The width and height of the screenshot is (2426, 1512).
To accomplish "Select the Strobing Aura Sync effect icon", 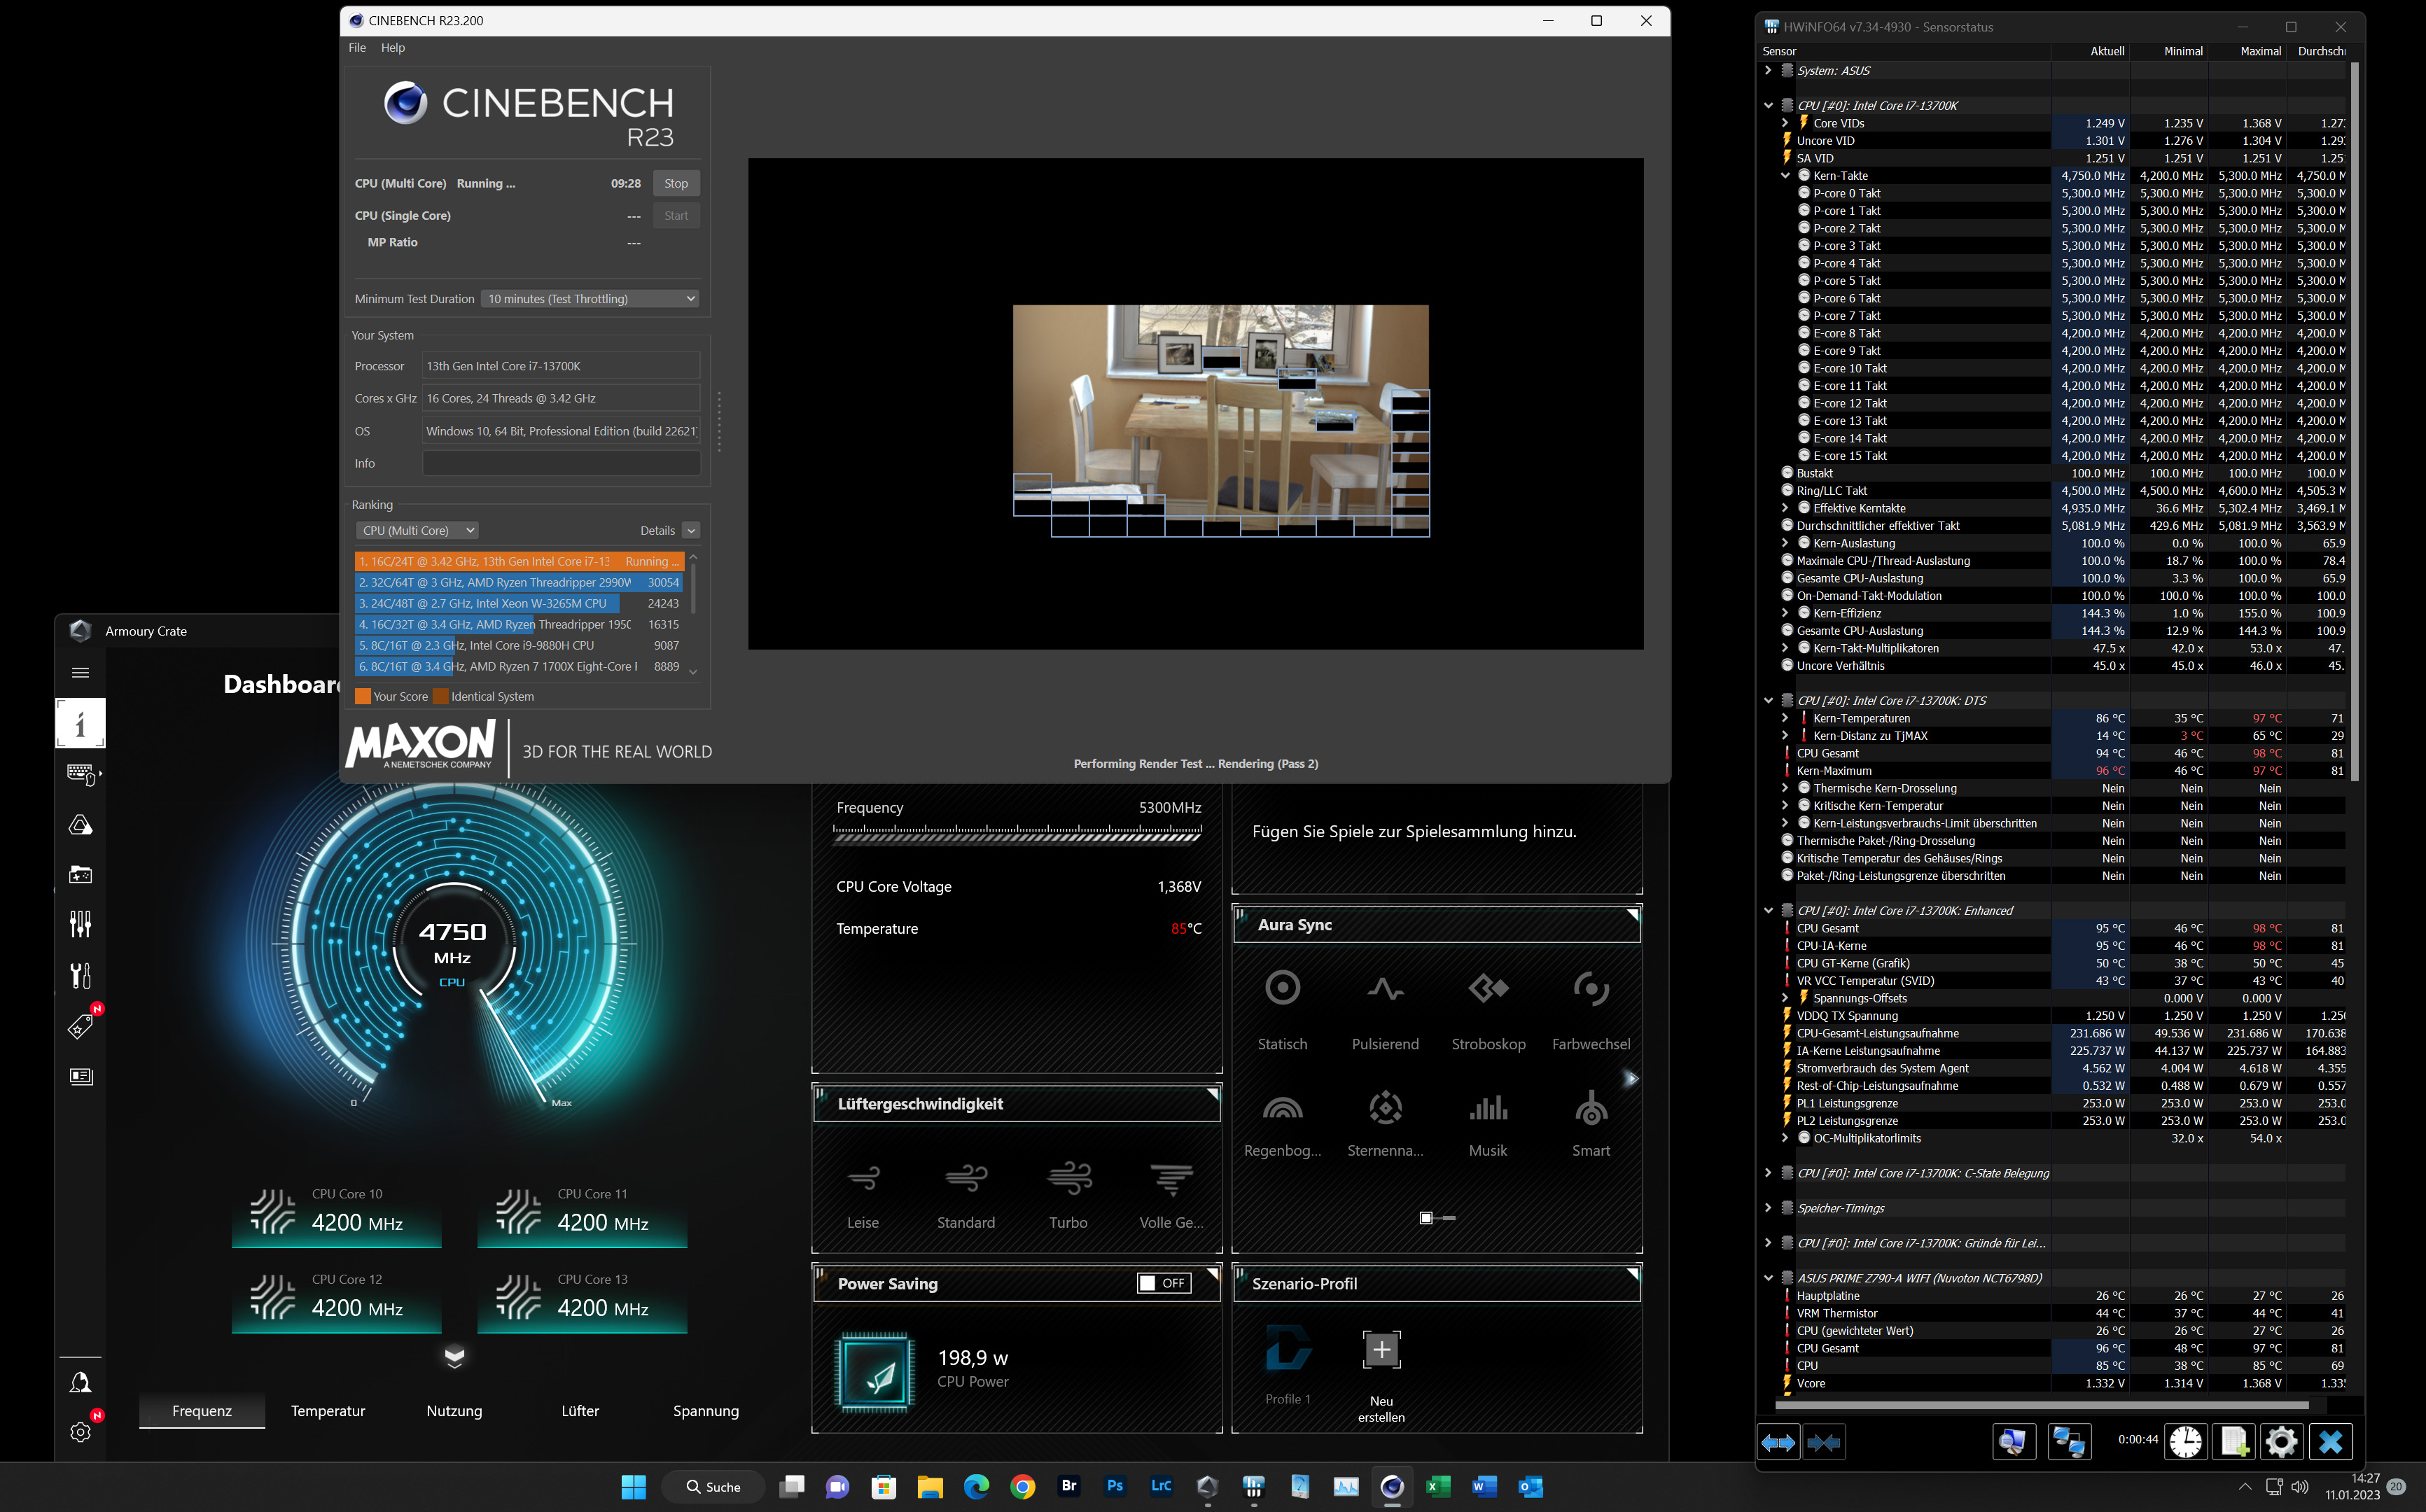I will [x=1488, y=990].
